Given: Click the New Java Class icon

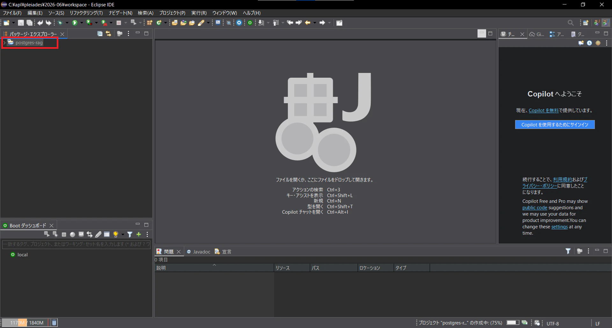Looking at the screenshot, I should pos(159,23).
